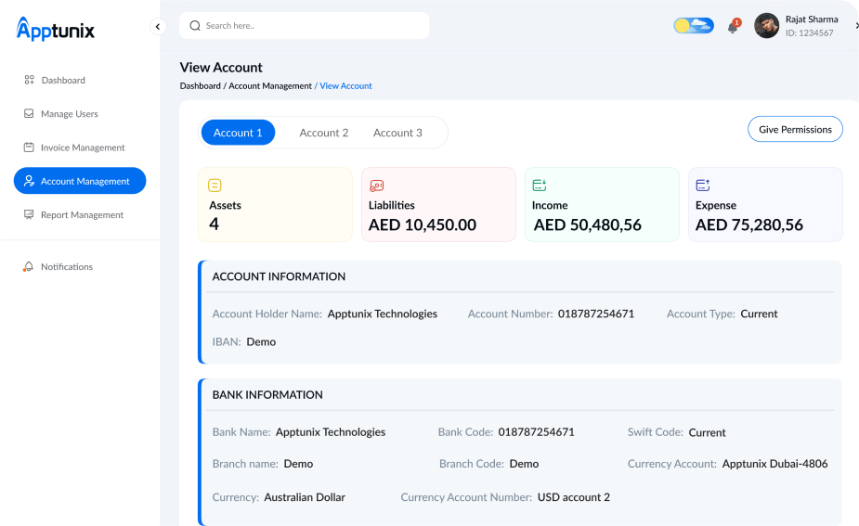The width and height of the screenshot is (859, 526).
Task: Click the Income card icon
Action: pos(540,186)
